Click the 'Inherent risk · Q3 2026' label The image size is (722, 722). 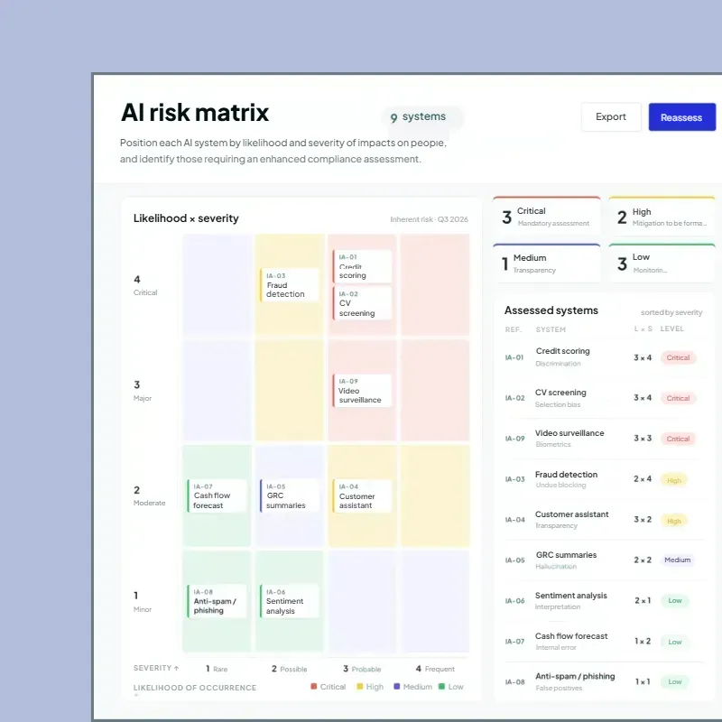429,219
